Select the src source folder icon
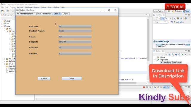Screen dimensions: 191x107 tap(7, 29)
